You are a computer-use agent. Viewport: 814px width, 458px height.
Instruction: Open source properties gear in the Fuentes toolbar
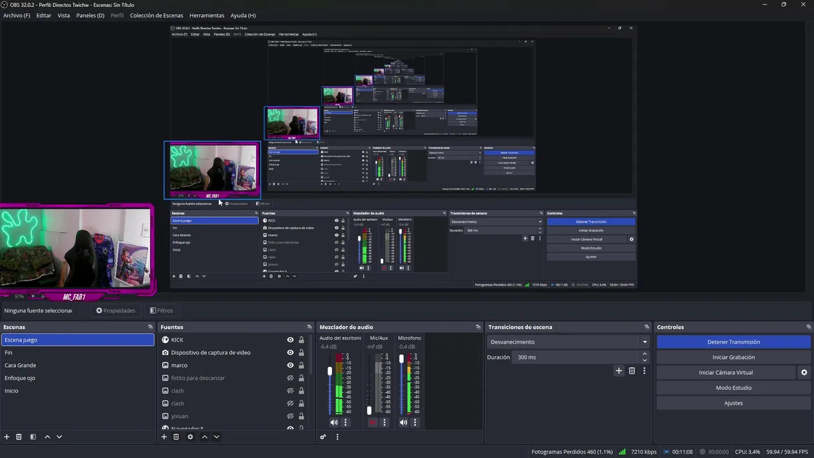tap(190, 437)
